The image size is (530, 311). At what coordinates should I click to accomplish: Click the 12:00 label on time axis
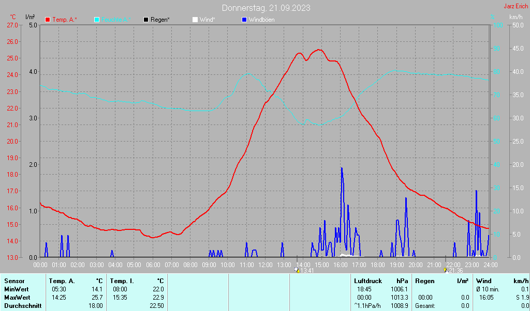point(265,265)
